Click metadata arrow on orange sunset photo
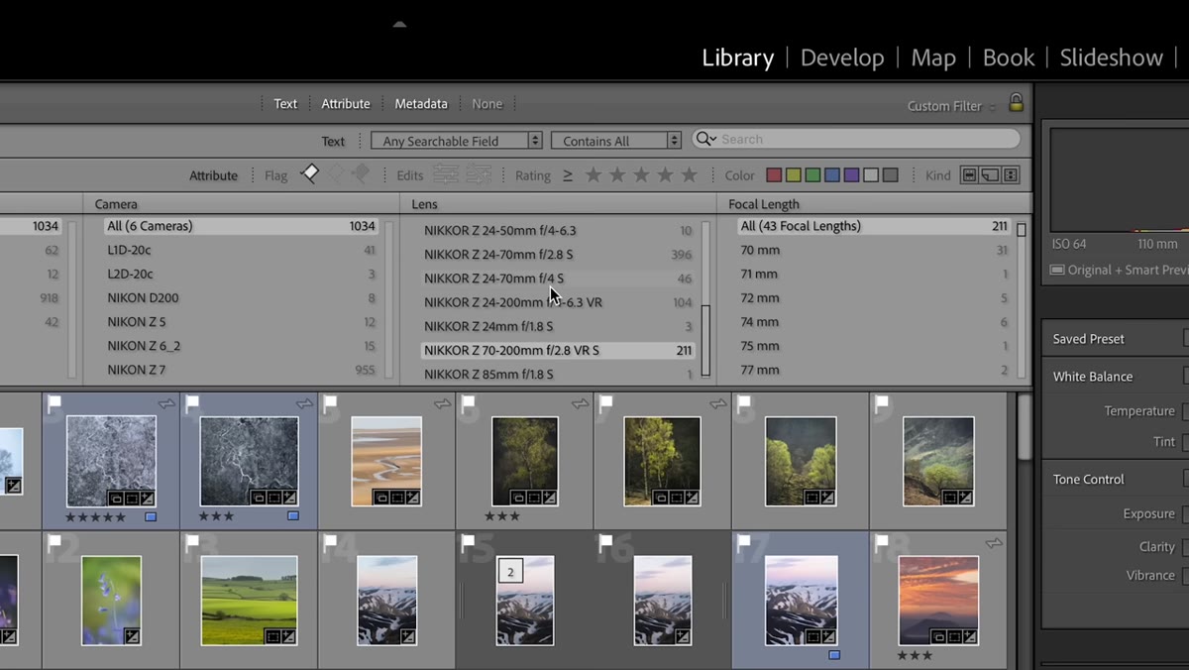This screenshot has width=1189, height=670. 994,543
